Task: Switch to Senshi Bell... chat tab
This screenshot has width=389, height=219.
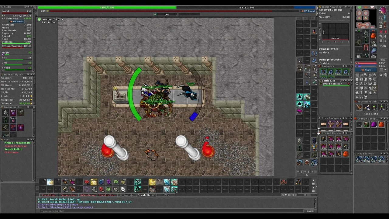Action: point(146,195)
